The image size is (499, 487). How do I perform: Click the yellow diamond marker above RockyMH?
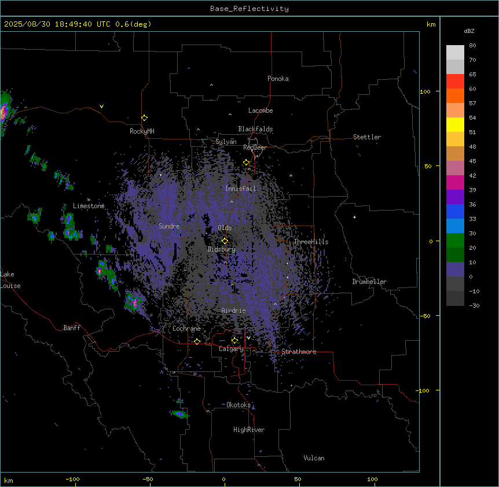[x=145, y=118]
